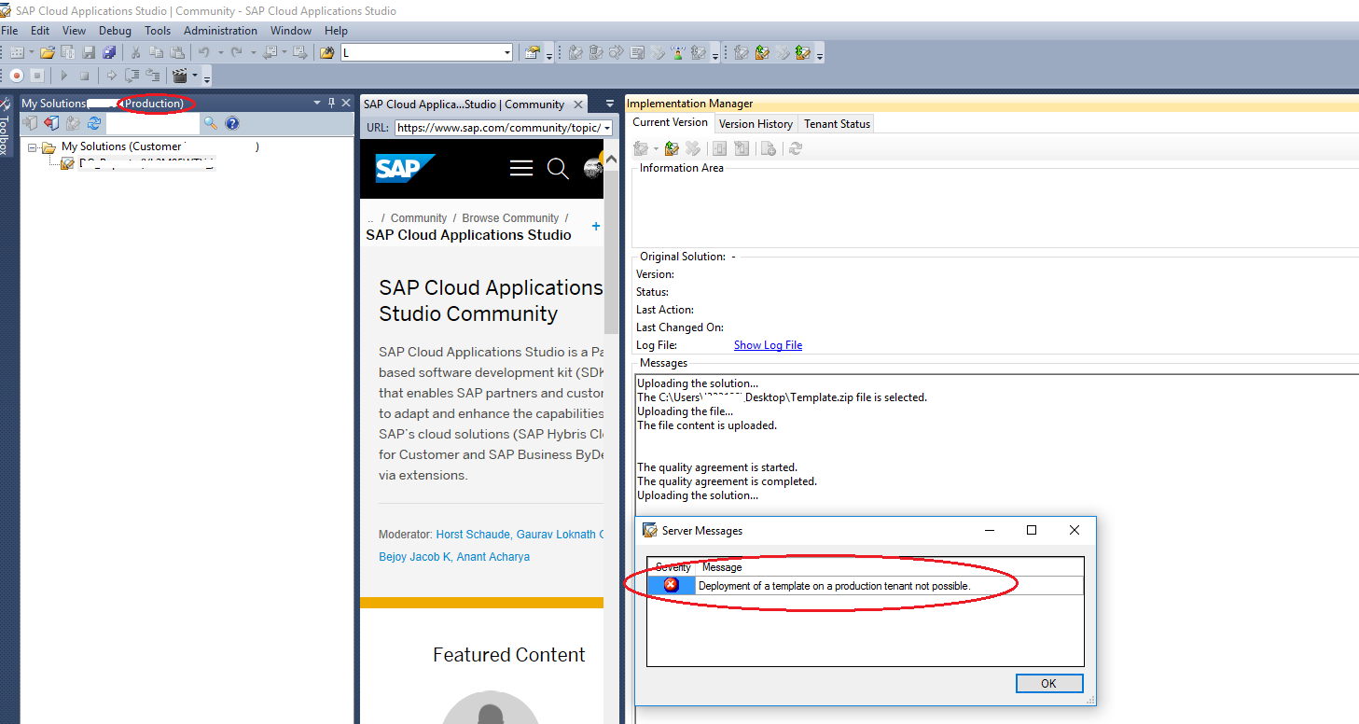Click the magnifier search icon in My Solutions
The height and width of the screenshot is (724, 1359).
(x=211, y=123)
